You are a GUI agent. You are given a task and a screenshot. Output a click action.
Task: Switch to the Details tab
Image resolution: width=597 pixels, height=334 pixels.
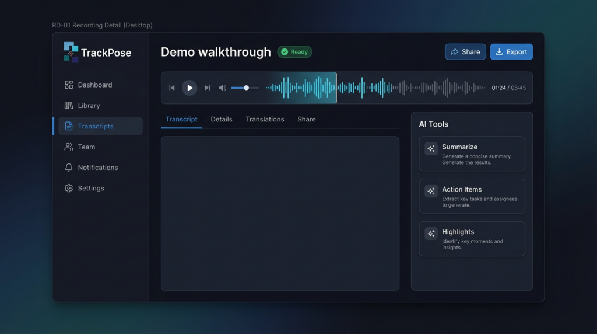(222, 119)
